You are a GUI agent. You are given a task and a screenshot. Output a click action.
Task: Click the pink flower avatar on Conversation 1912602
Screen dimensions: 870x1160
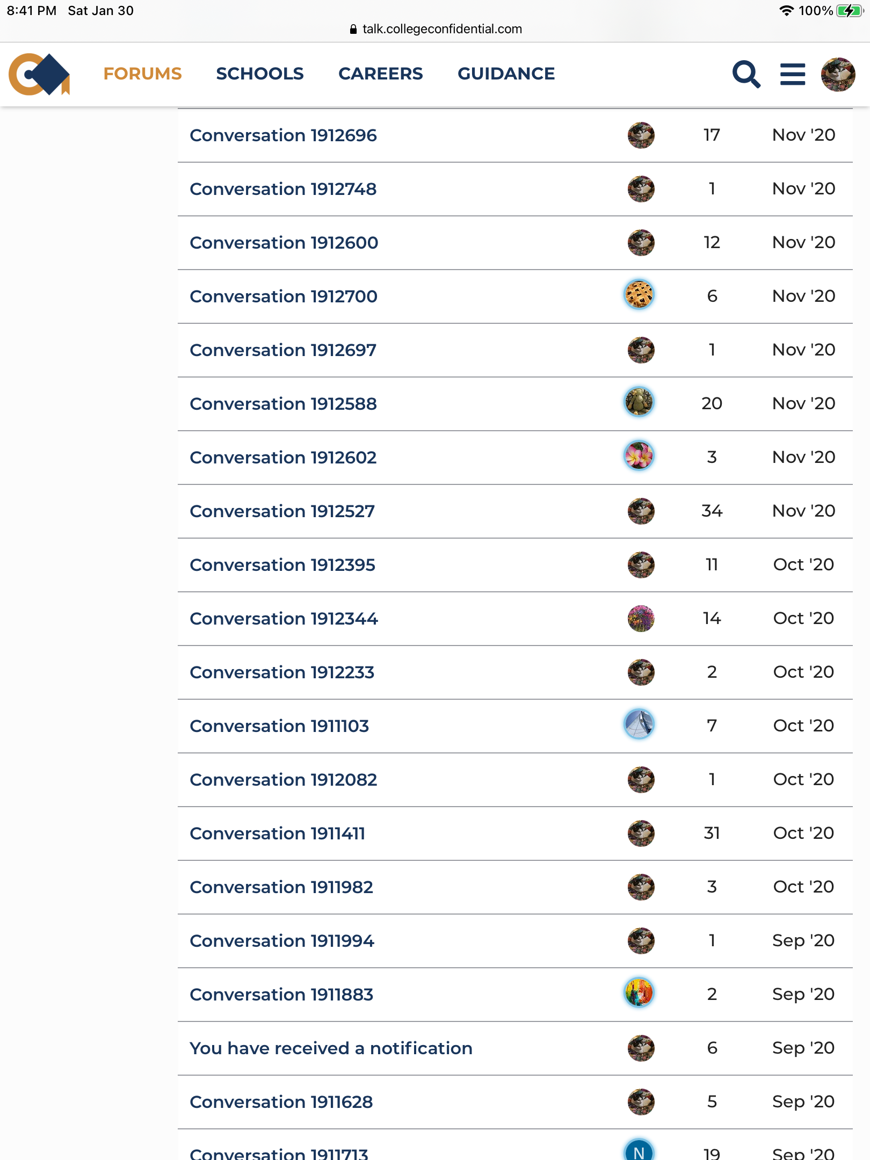(x=639, y=456)
